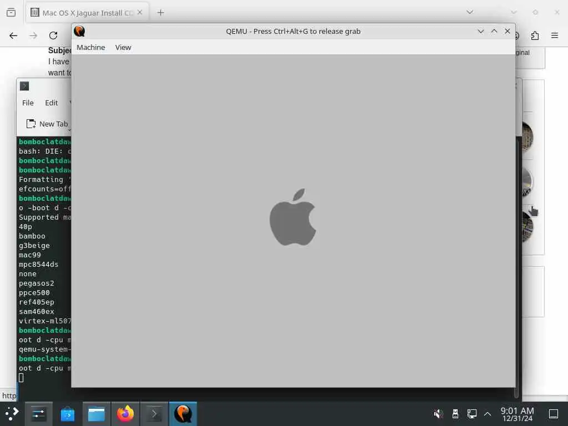Go forward in the browser

pos(33,35)
